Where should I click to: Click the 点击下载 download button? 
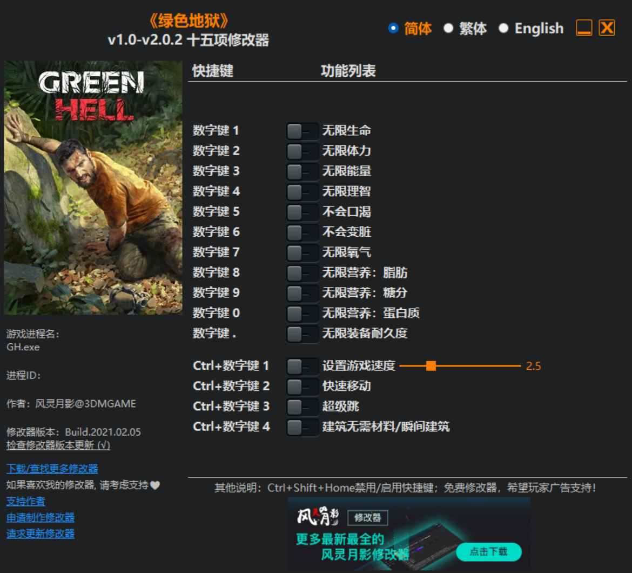click(x=488, y=552)
